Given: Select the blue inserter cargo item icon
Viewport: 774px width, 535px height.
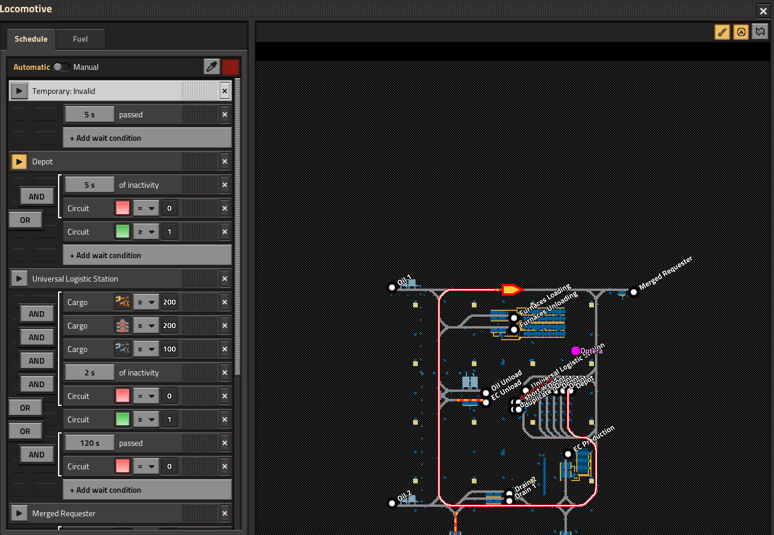Looking at the screenshot, I should [123, 349].
